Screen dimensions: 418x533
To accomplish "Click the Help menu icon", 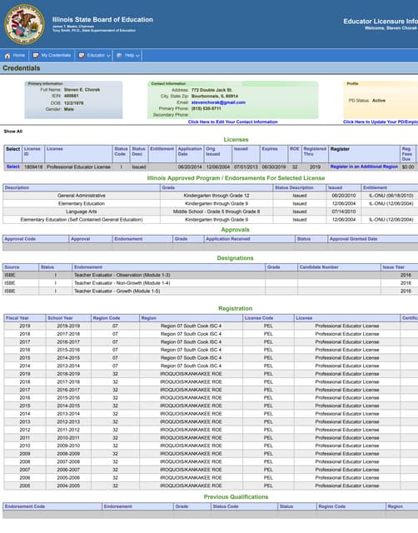I will pyautogui.click(x=119, y=56).
